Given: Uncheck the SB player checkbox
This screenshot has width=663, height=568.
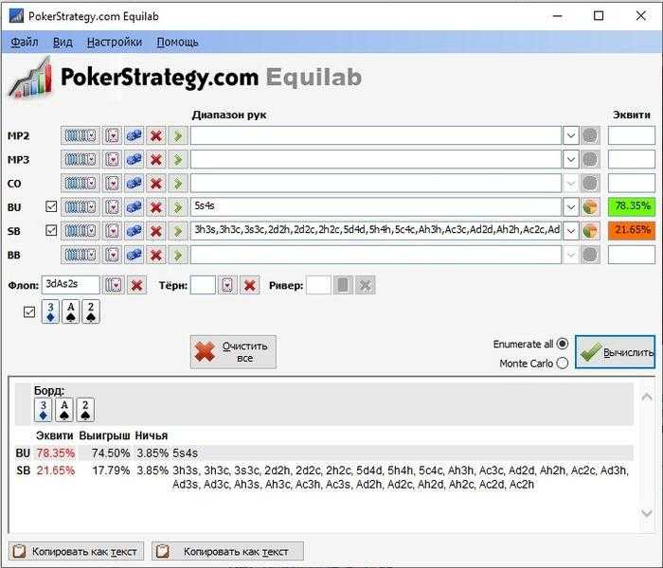Looking at the screenshot, I should [x=51, y=230].
